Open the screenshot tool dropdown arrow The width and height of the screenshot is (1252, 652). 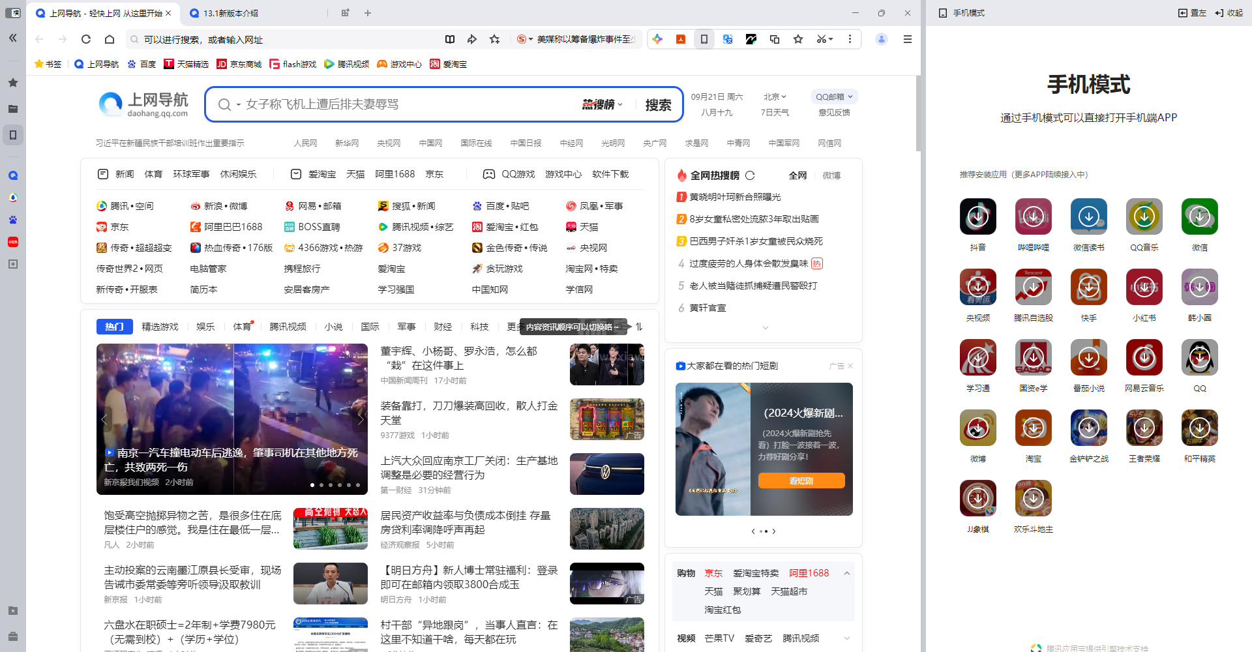pos(831,39)
